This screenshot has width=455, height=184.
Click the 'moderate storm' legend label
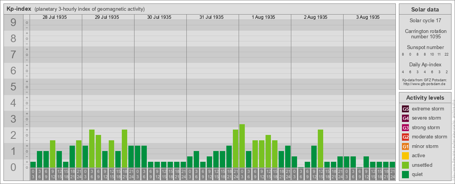430,136
